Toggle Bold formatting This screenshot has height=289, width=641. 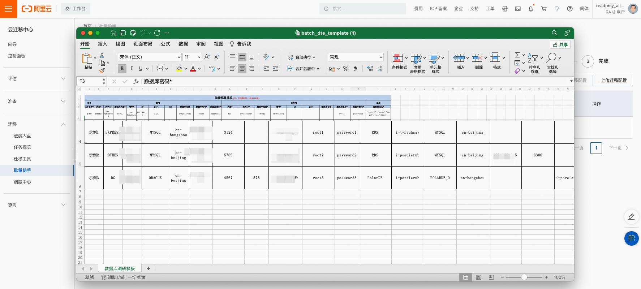[122, 68]
